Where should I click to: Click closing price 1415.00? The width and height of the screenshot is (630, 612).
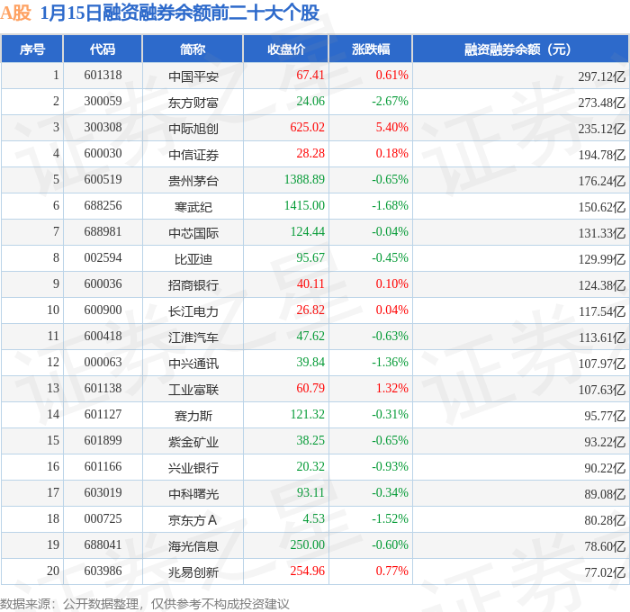tap(304, 206)
